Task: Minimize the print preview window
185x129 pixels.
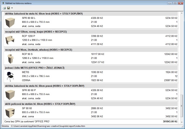Action: click(x=170, y=3)
